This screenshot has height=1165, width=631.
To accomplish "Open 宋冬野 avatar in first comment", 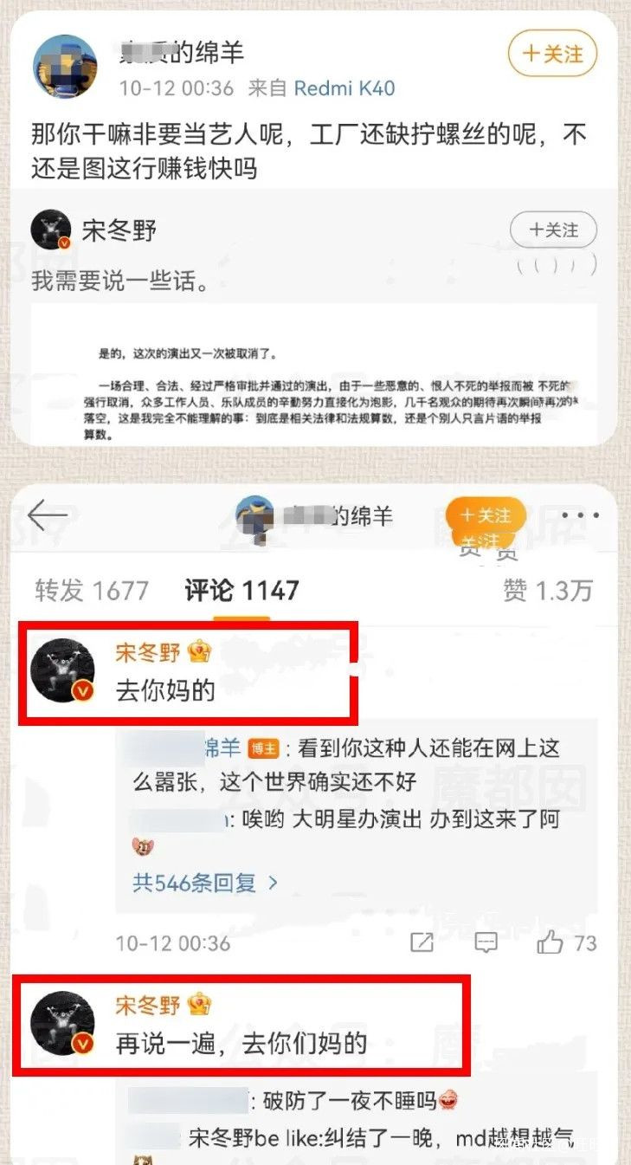I will (62, 670).
